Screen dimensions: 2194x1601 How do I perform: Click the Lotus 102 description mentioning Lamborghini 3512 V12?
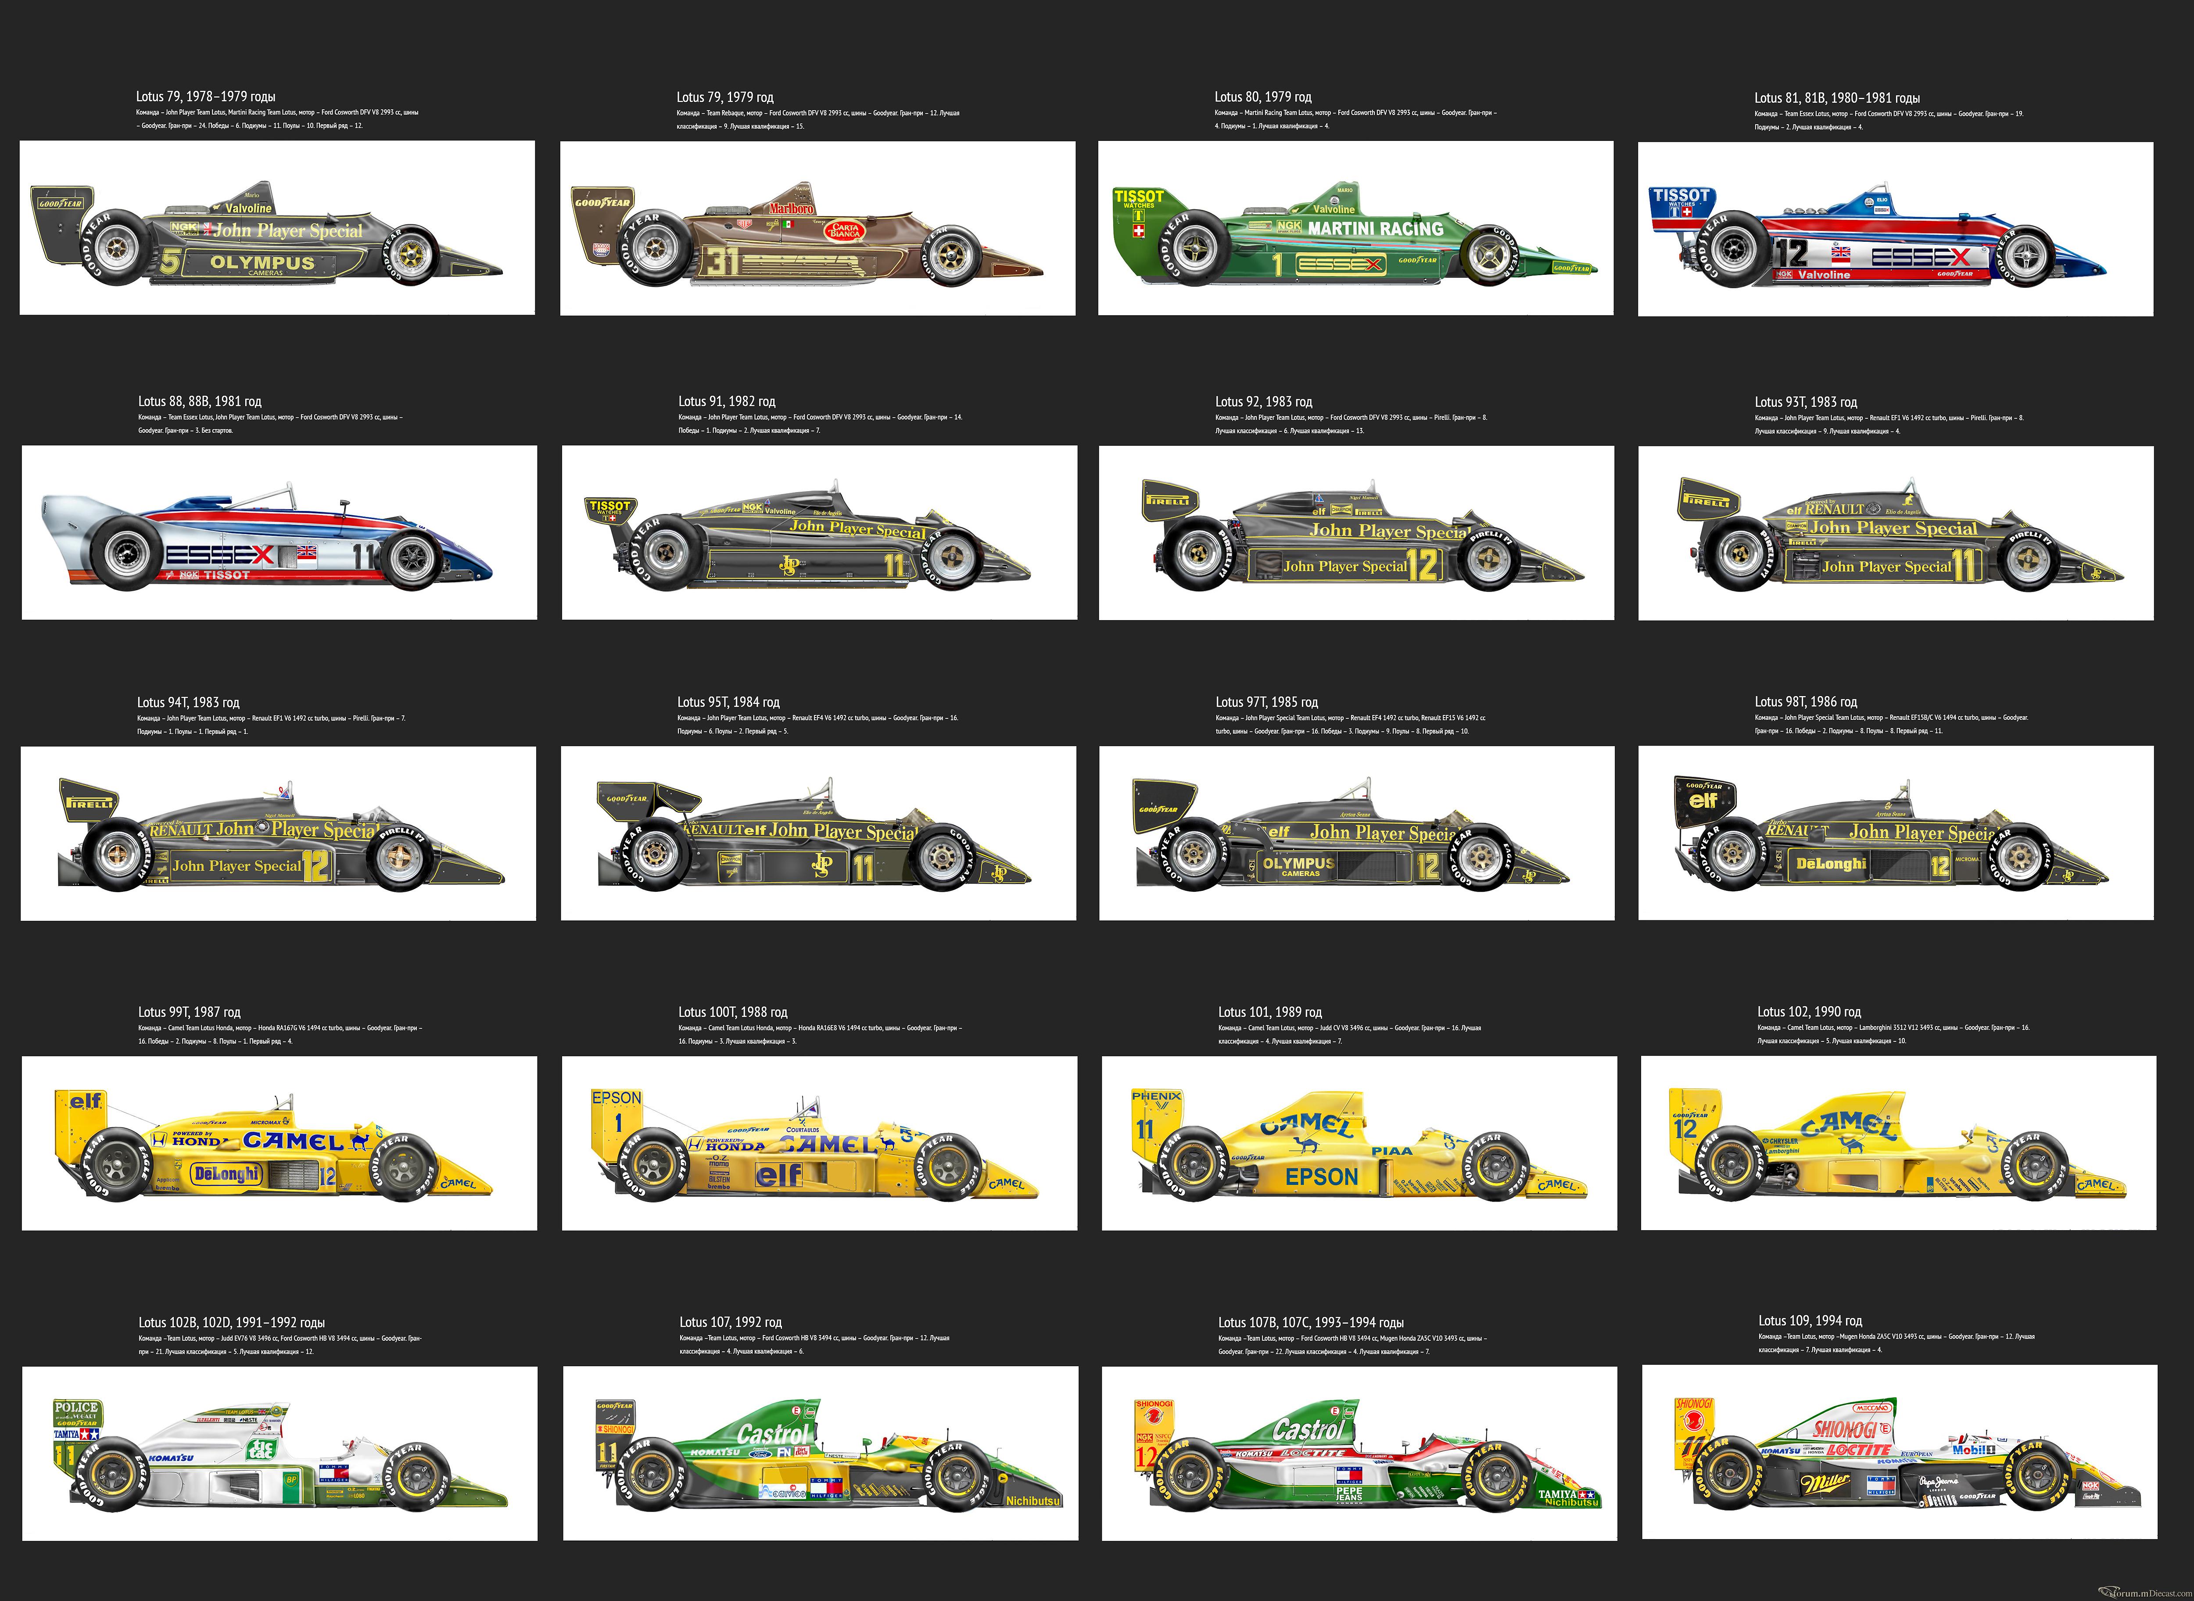click(x=1893, y=1034)
